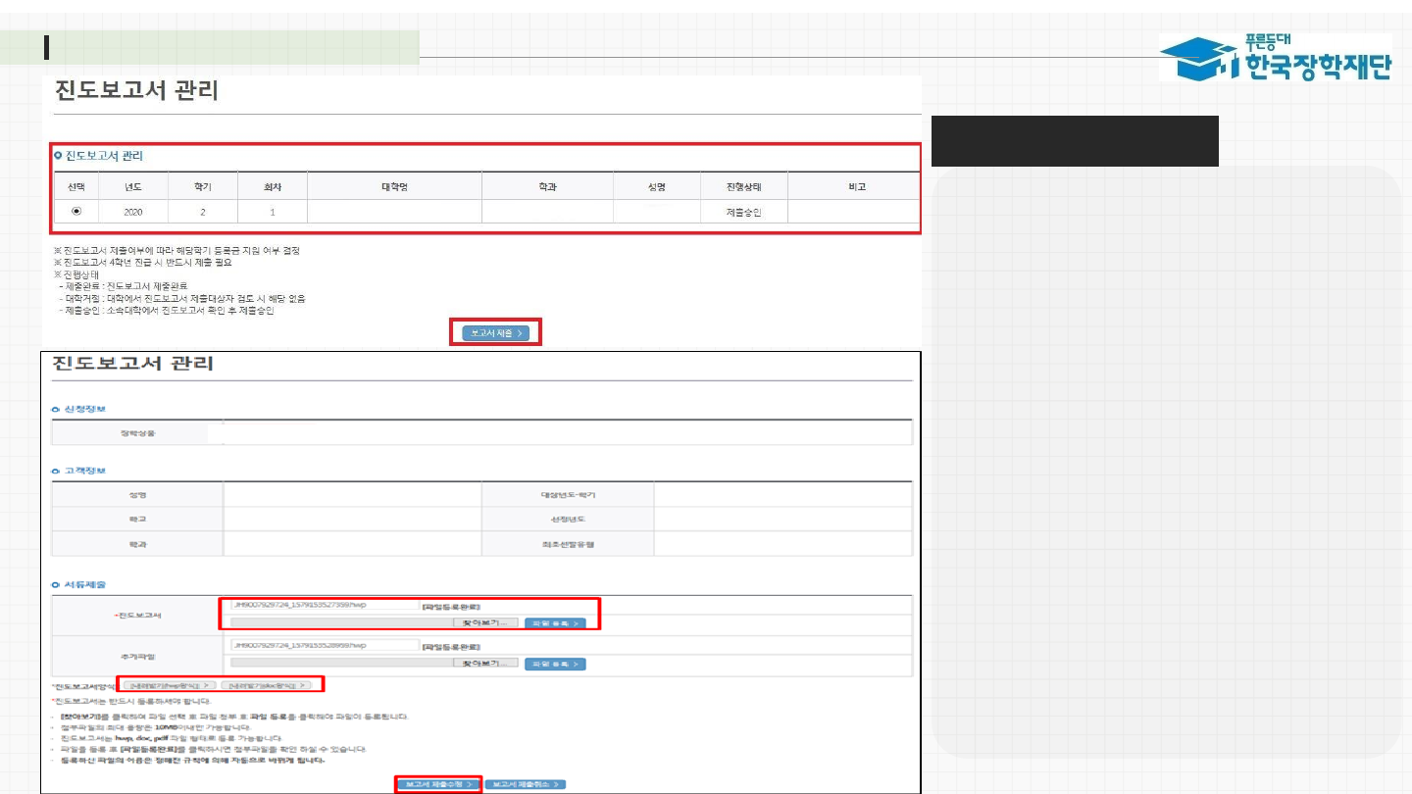Click the 보고서 제출 button

(x=496, y=333)
